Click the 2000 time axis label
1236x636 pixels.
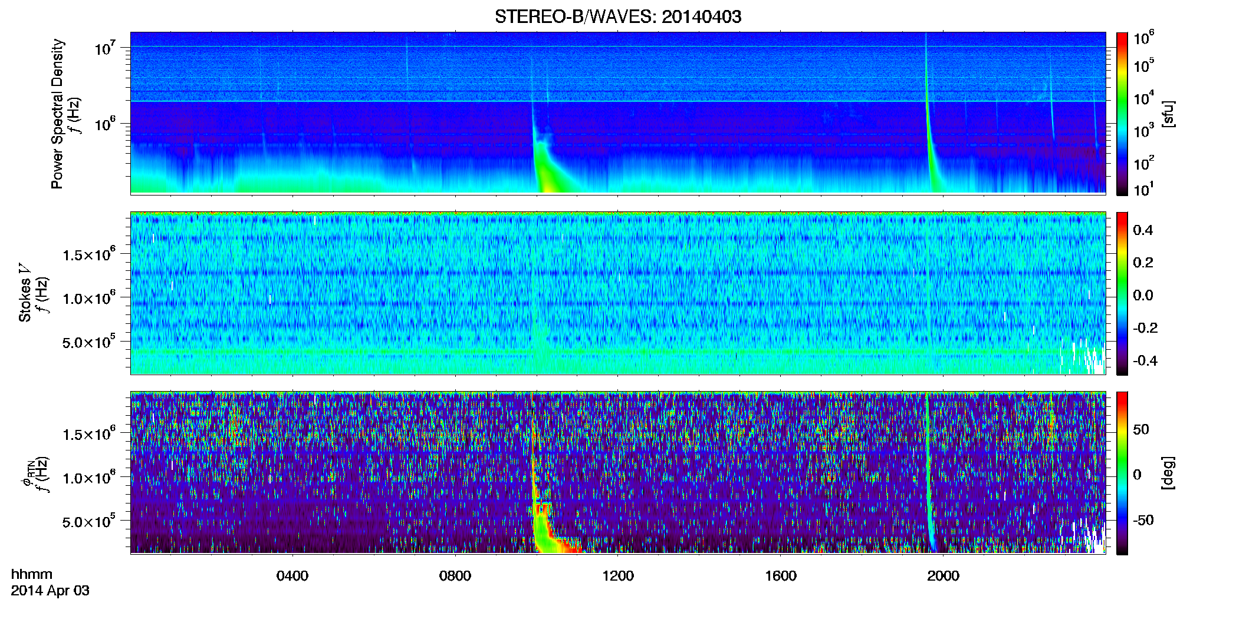point(943,575)
